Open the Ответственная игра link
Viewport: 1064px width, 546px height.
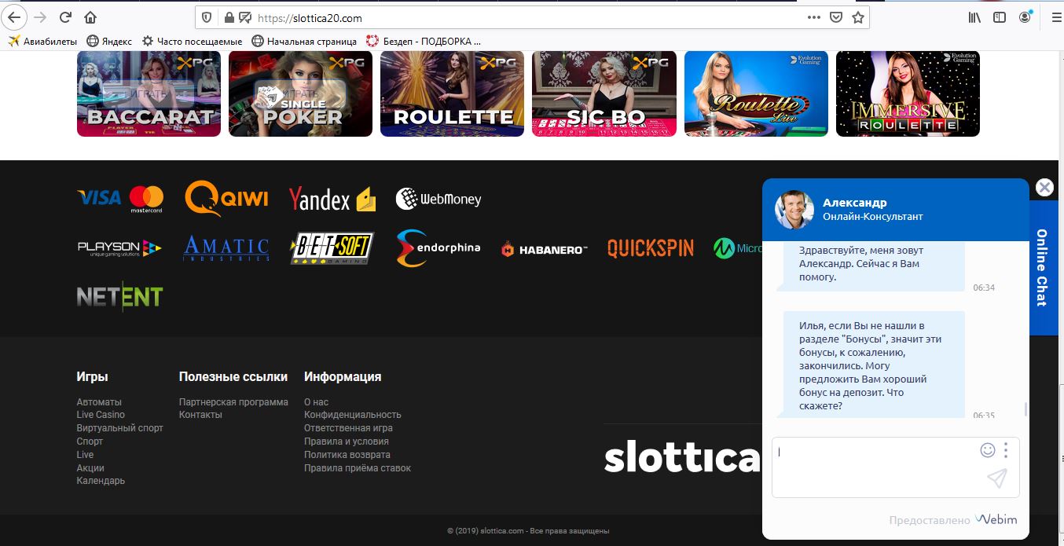(348, 428)
